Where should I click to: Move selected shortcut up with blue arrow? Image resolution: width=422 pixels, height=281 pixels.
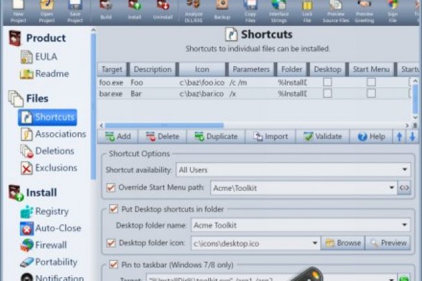pos(399,136)
